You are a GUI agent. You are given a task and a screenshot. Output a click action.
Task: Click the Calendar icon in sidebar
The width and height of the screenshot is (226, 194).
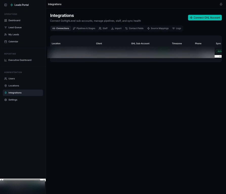tap(5, 41)
